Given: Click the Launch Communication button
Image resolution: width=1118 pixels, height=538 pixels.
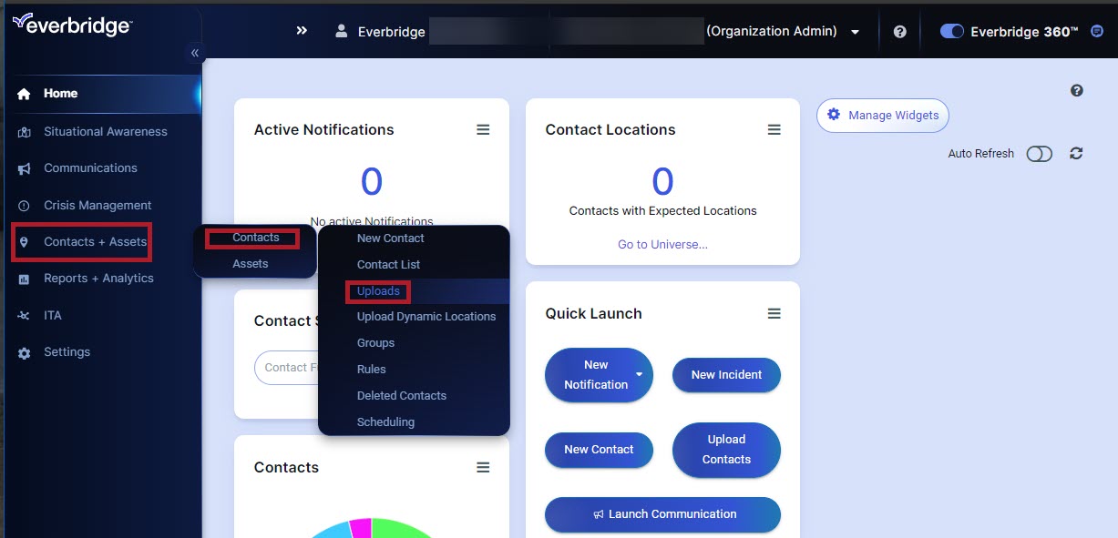Looking at the screenshot, I should click(x=662, y=514).
